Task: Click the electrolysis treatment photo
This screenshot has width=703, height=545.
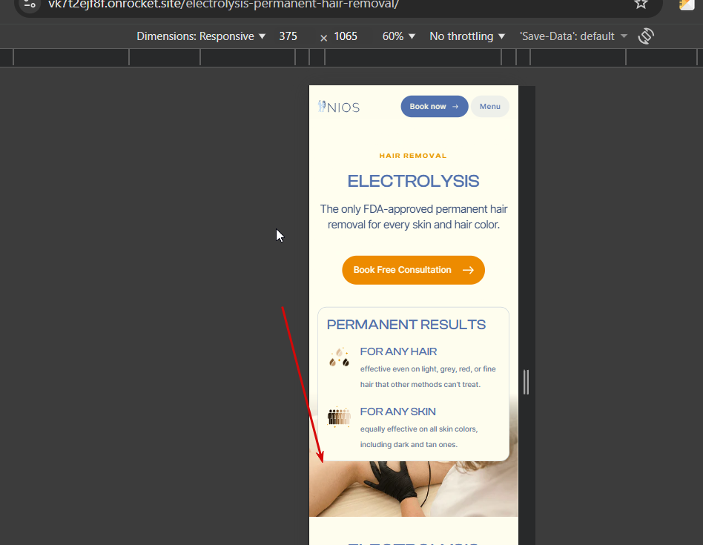Action: point(413,489)
